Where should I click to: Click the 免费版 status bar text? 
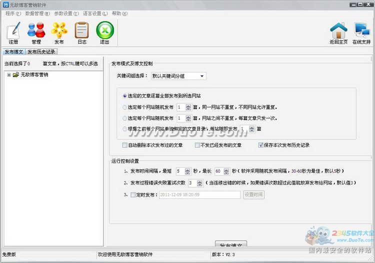coord(9,255)
